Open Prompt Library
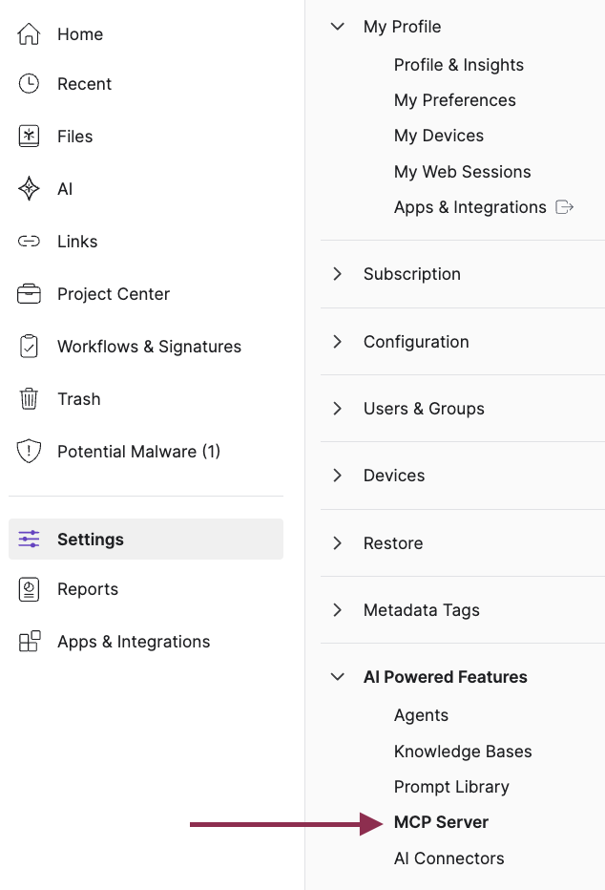605x890 pixels. (x=451, y=787)
